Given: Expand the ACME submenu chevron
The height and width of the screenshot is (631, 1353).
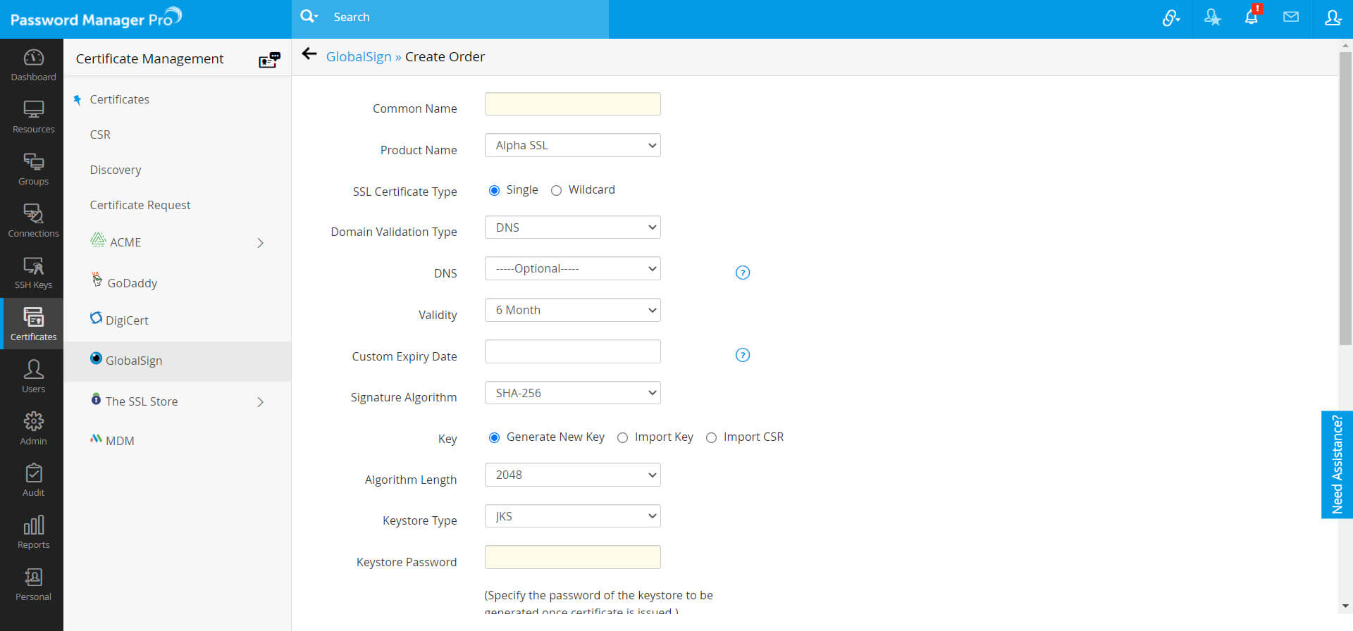Looking at the screenshot, I should click(260, 243).
